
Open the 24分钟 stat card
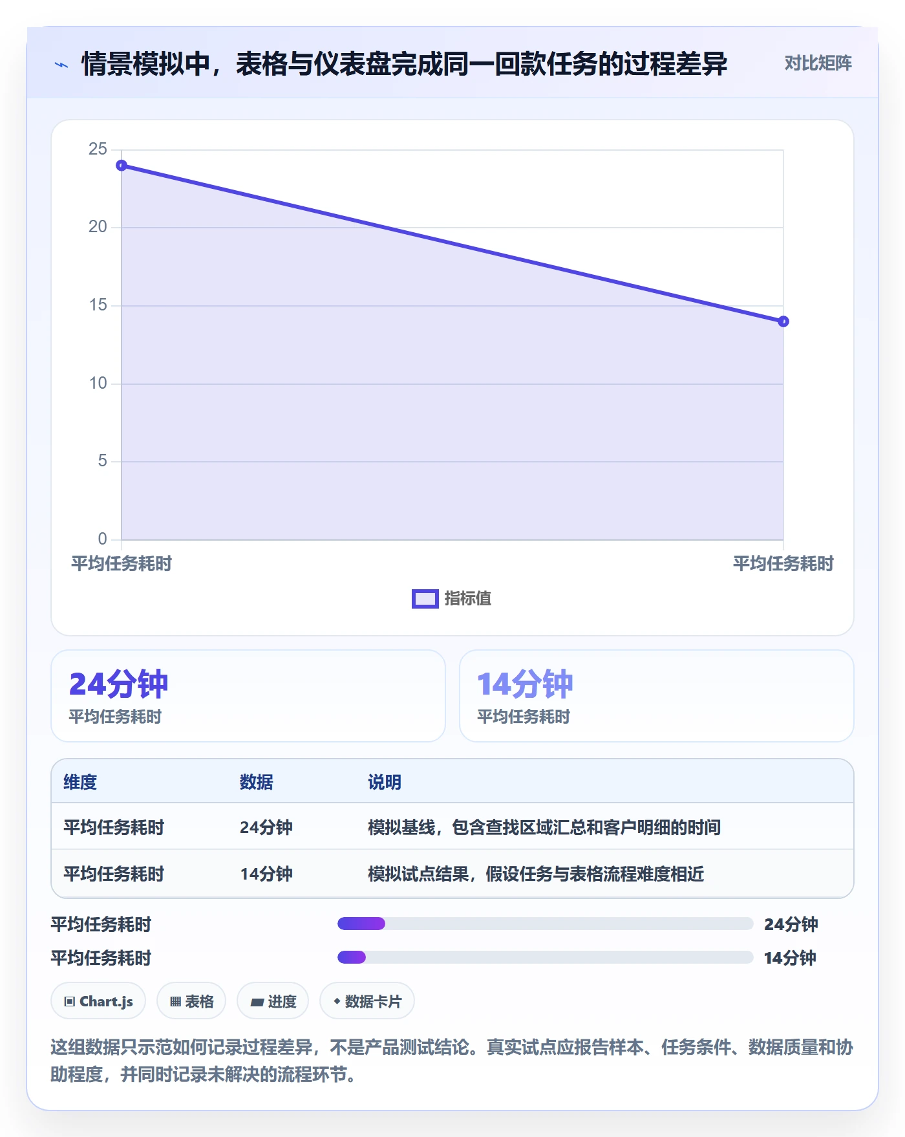248,696
